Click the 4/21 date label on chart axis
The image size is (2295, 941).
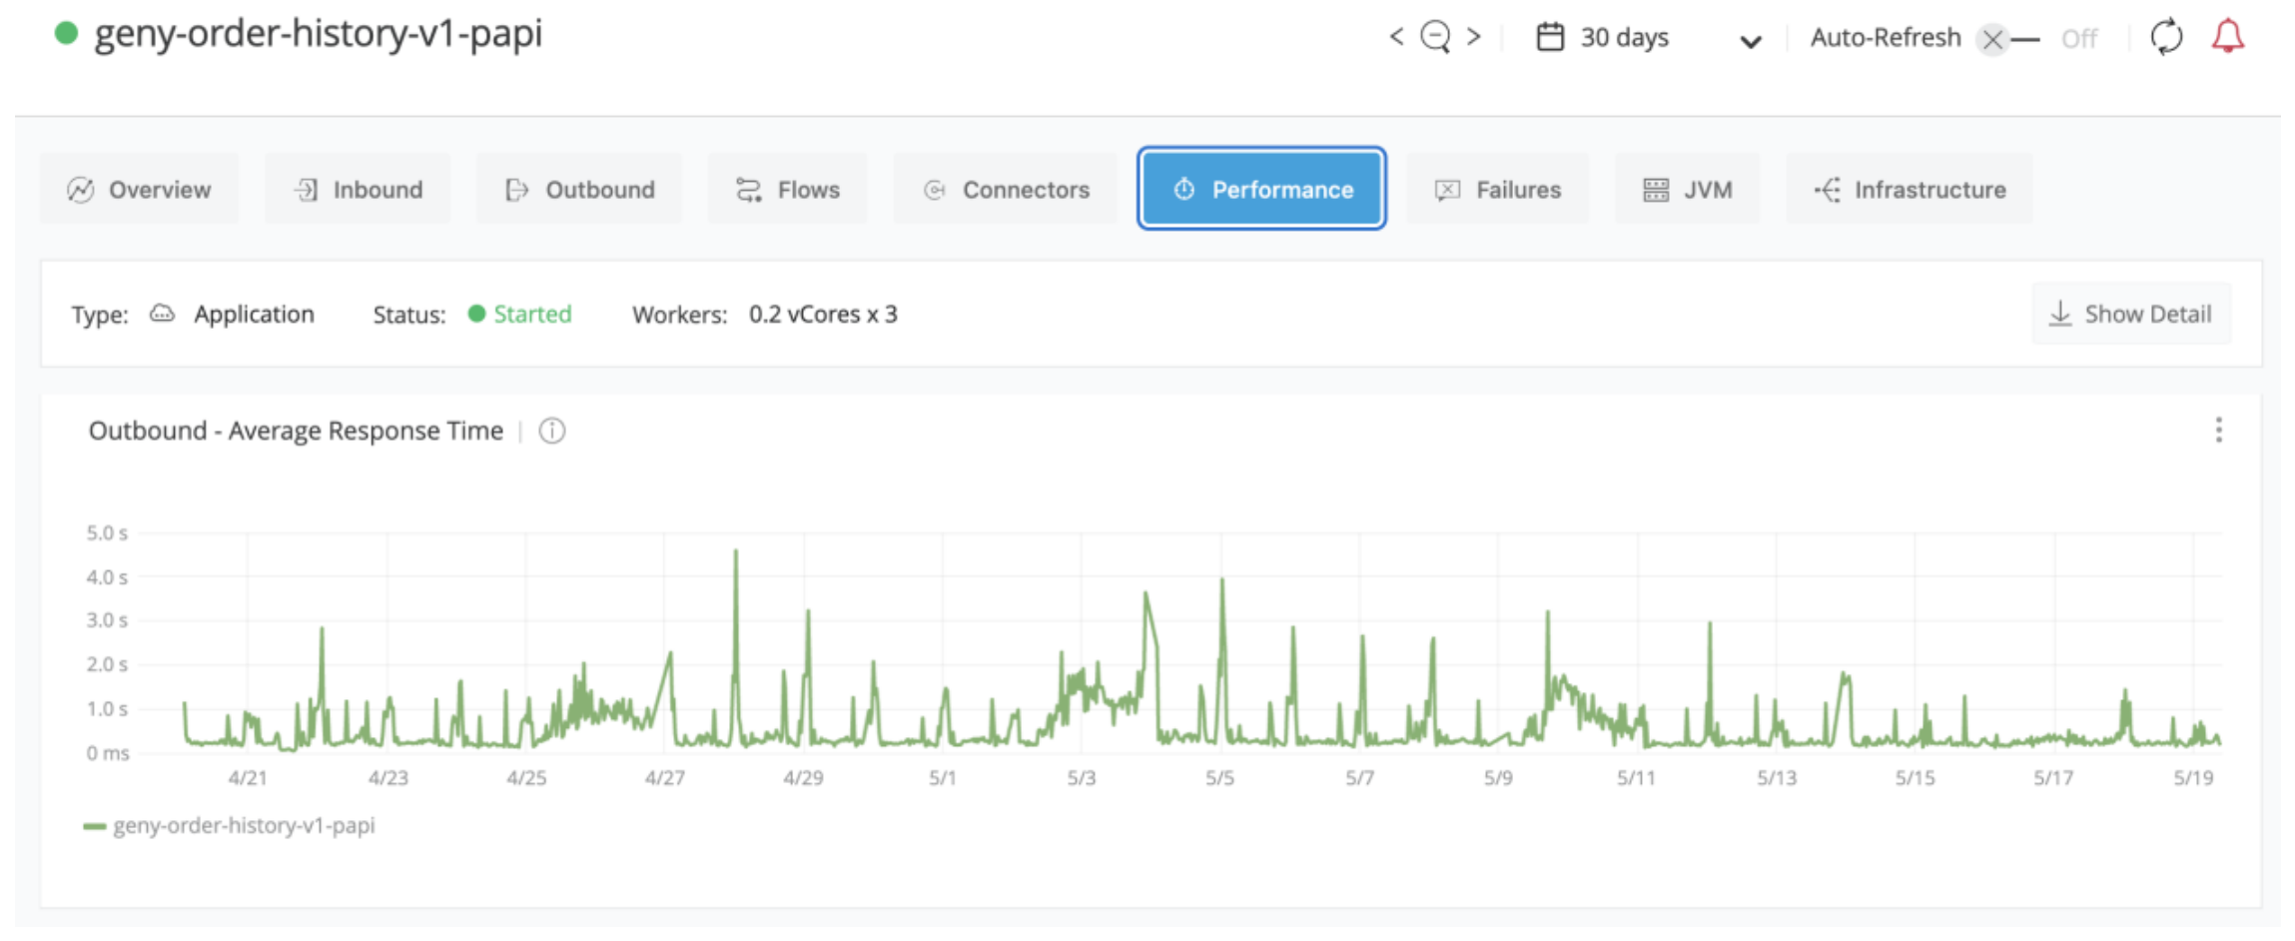pos(248,777)
